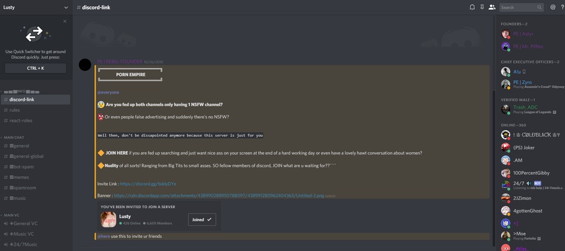Screen dimensions: 565x251
Task: Show pinned messages
Action: coord(482,7)
